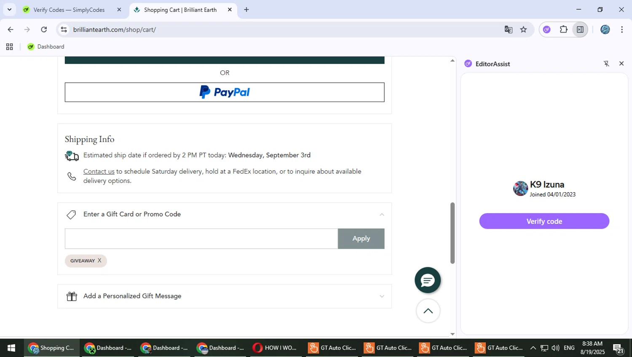Bookmark this page with the star icon

[523, 30]
